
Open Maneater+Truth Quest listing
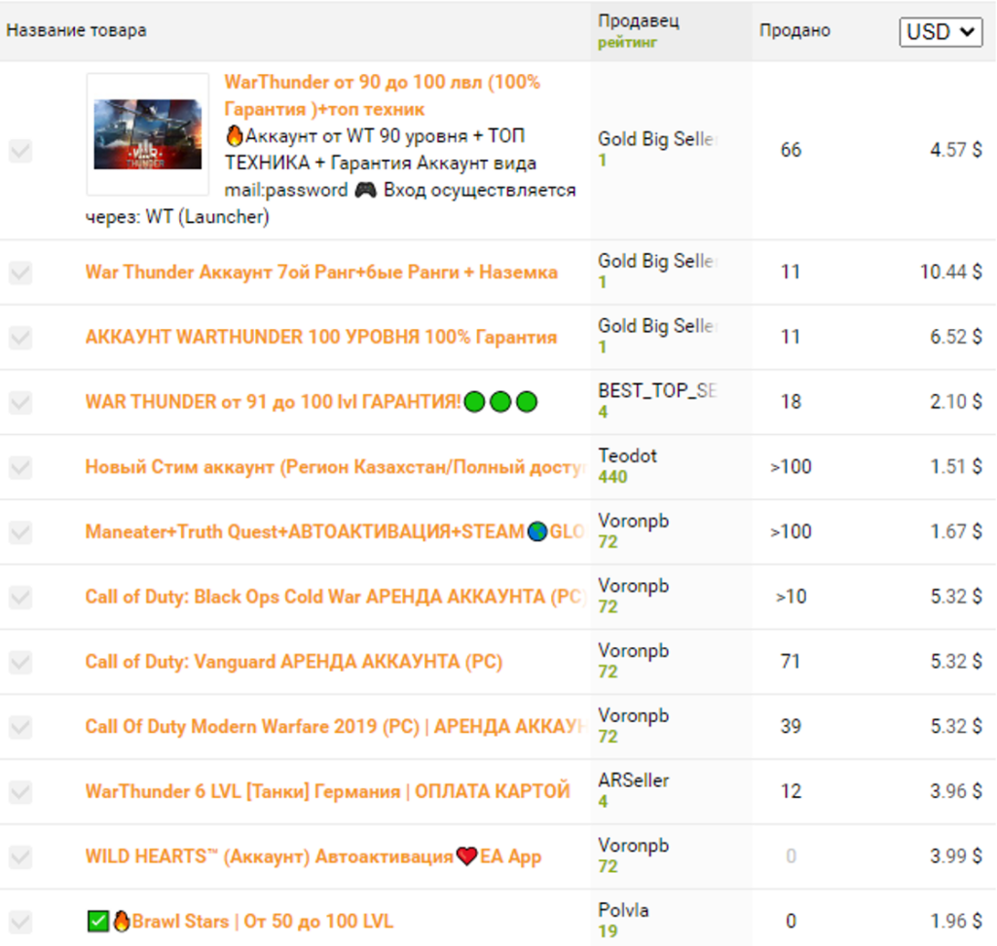(335, 531)
